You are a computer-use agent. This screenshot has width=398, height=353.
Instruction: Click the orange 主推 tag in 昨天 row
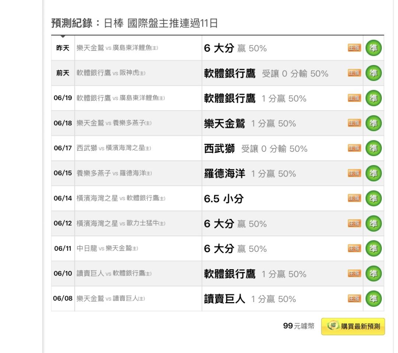coord(355,48)
